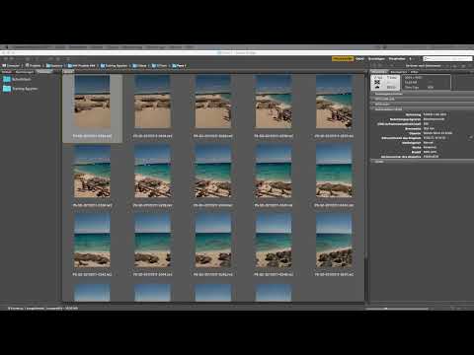
Task: Go to Training Ägypten in the path bar
Action: pos(114,66)
